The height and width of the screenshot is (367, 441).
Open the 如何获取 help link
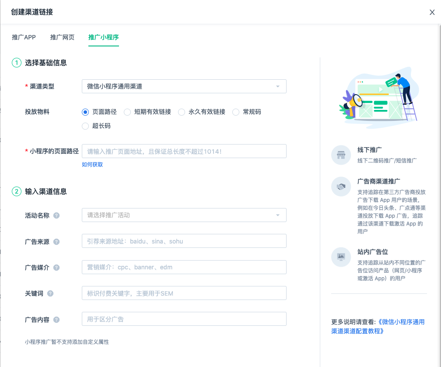point(92,164)
